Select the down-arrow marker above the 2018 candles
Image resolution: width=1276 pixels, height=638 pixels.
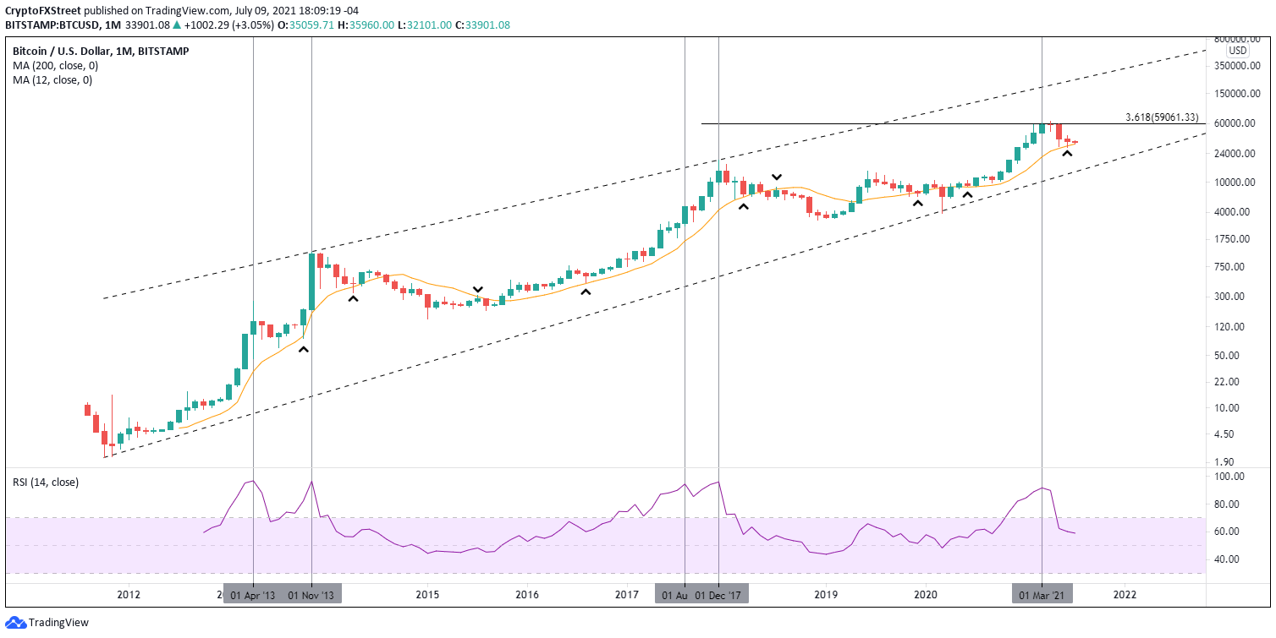point(776,177)
